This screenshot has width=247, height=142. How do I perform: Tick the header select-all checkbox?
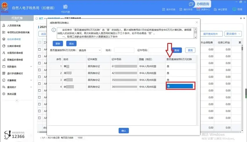click(40, 42)
